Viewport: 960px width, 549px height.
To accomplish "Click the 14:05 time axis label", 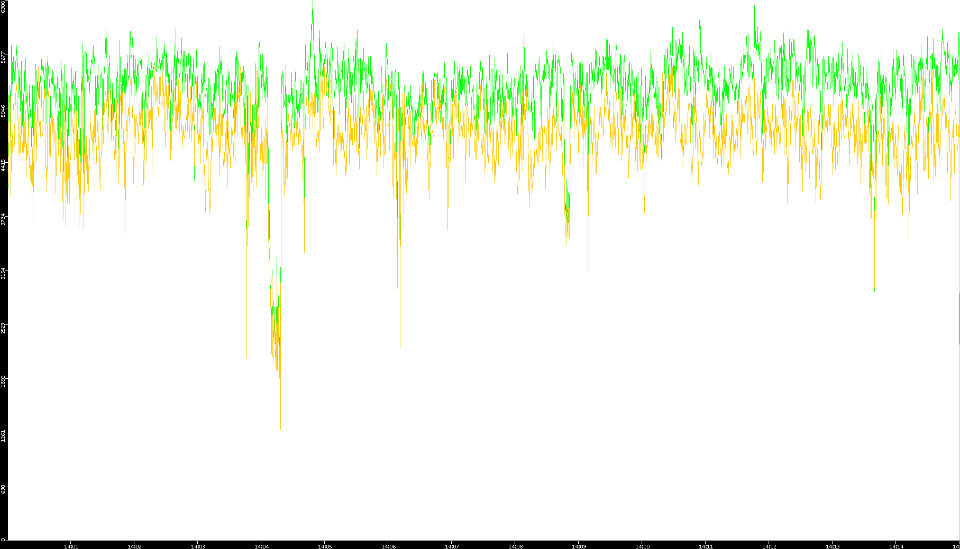I will coord(325,546).
